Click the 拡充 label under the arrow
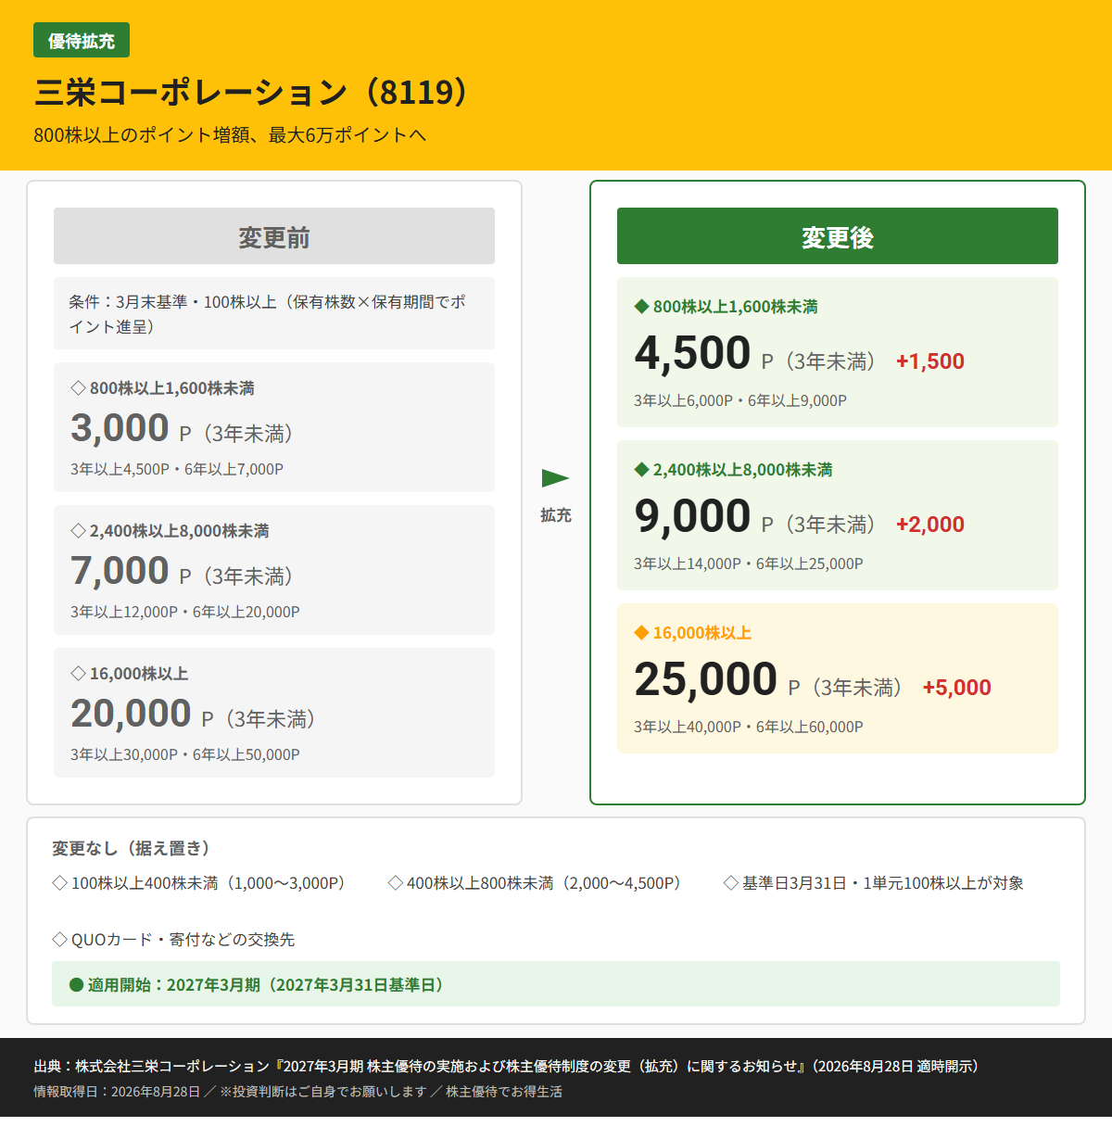 556,515
